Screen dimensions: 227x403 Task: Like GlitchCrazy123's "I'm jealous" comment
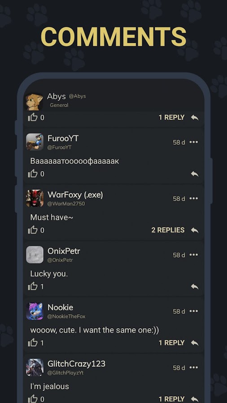coord(33,399)
